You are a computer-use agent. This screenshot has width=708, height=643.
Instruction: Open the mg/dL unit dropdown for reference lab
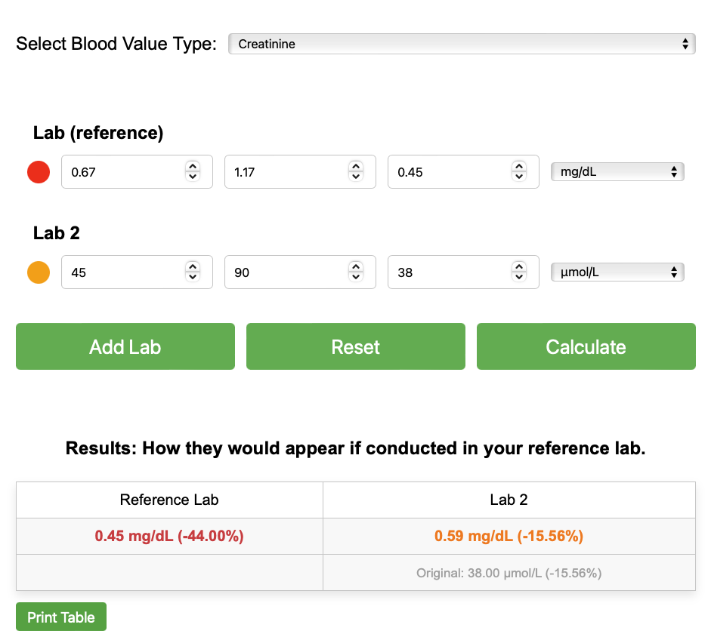click(617, 172)
